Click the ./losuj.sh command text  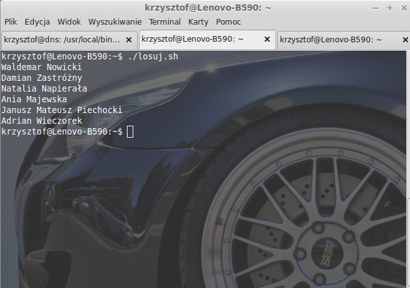click(x=153, y=56)
